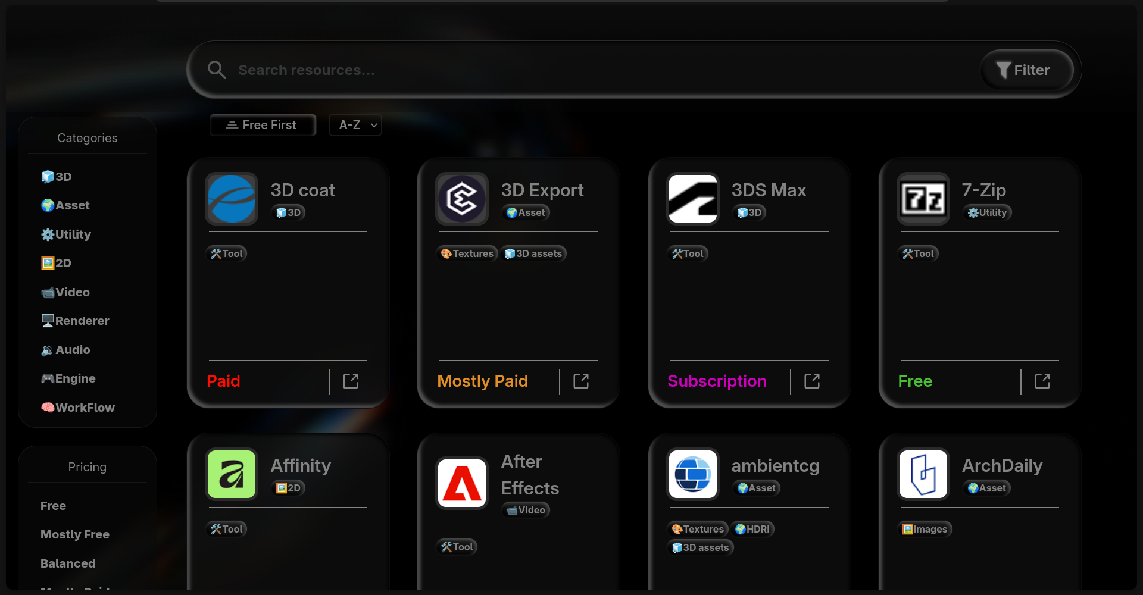Click the Utility tag on 7-Zip card

pos(987,212)
